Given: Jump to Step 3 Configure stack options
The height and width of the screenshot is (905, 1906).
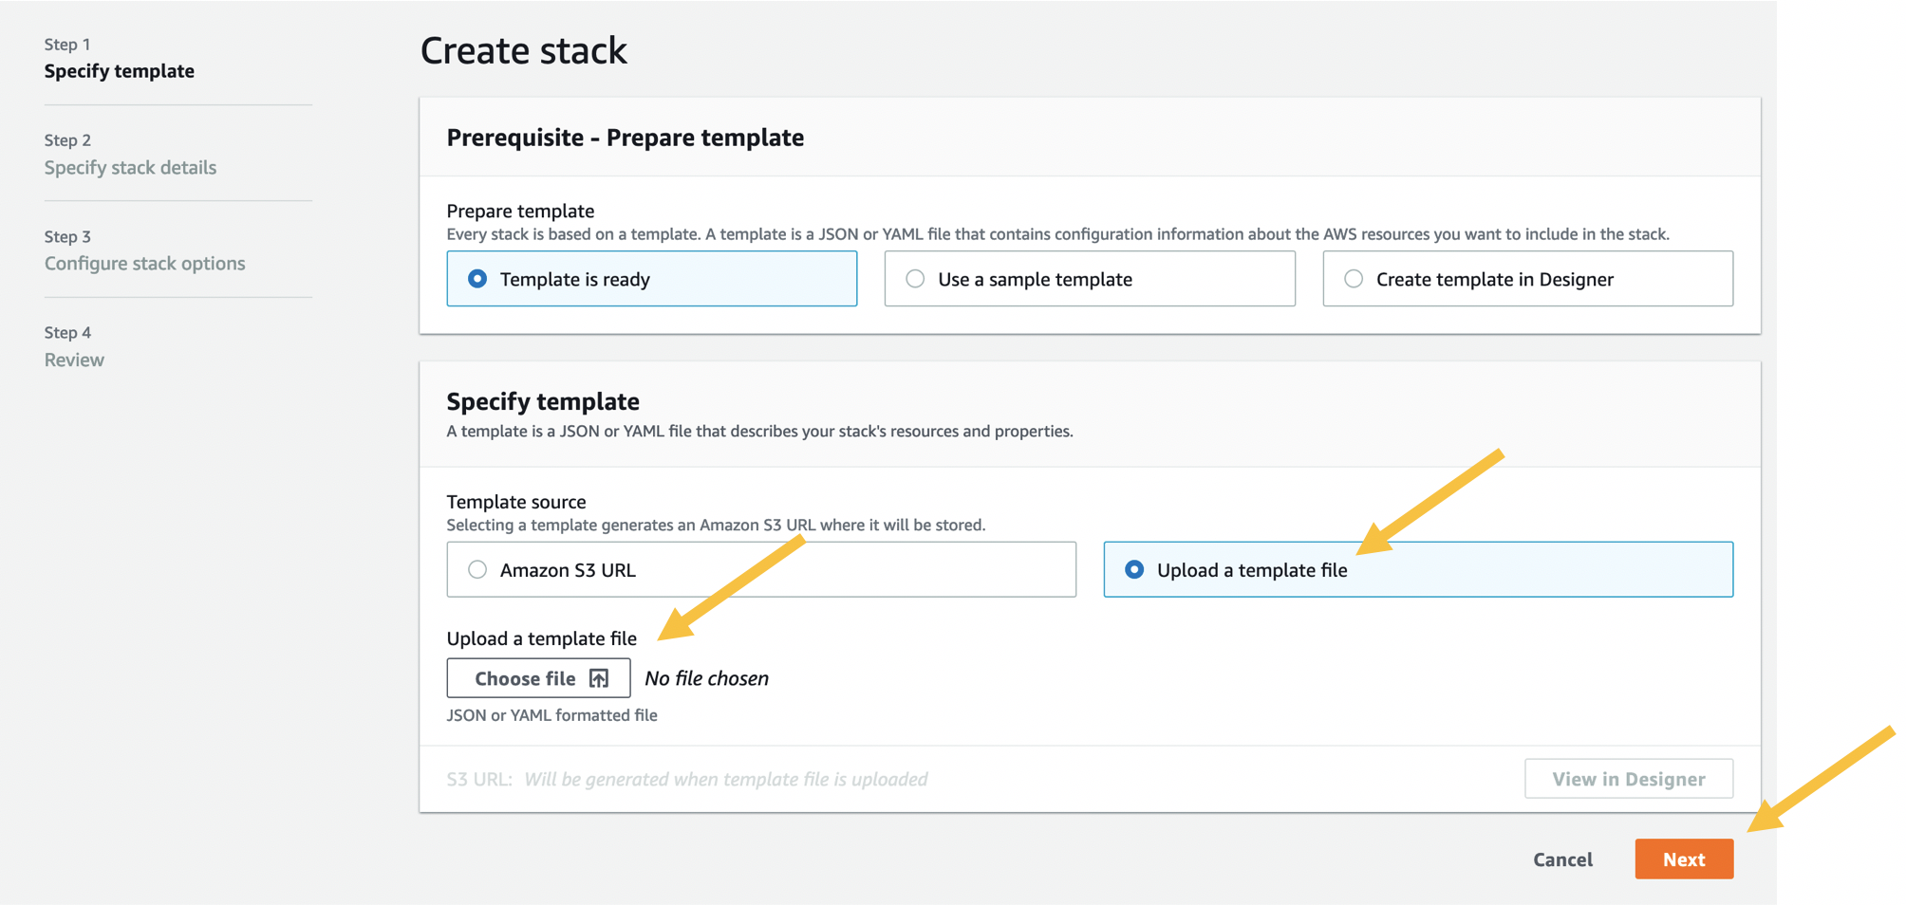Looking at the screenshot, I should click(x=144, y=264).
